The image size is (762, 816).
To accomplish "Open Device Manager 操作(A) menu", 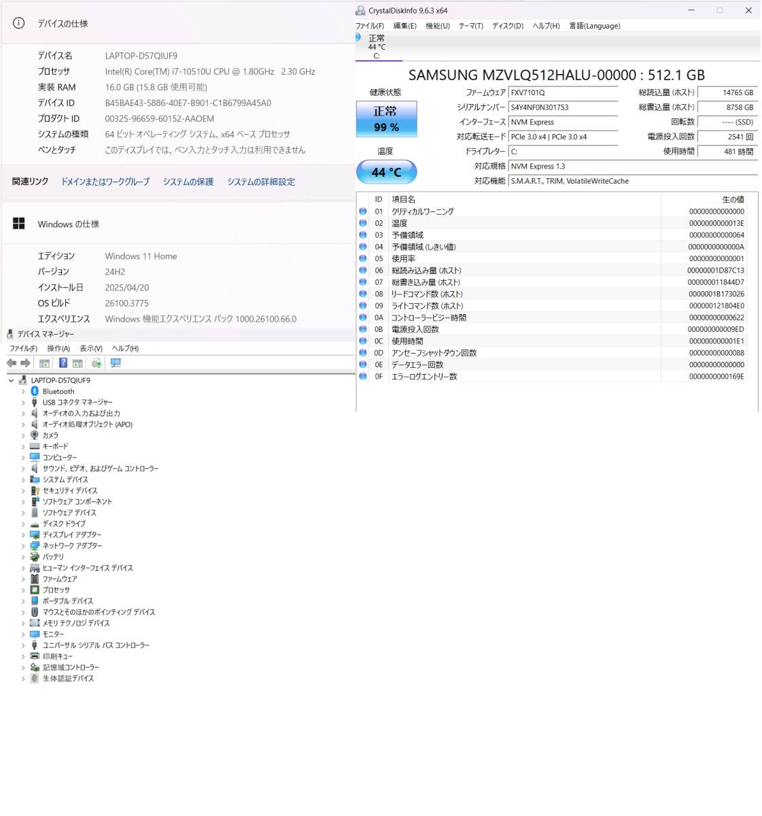I will pyautogui.click(x=58, y=348).
